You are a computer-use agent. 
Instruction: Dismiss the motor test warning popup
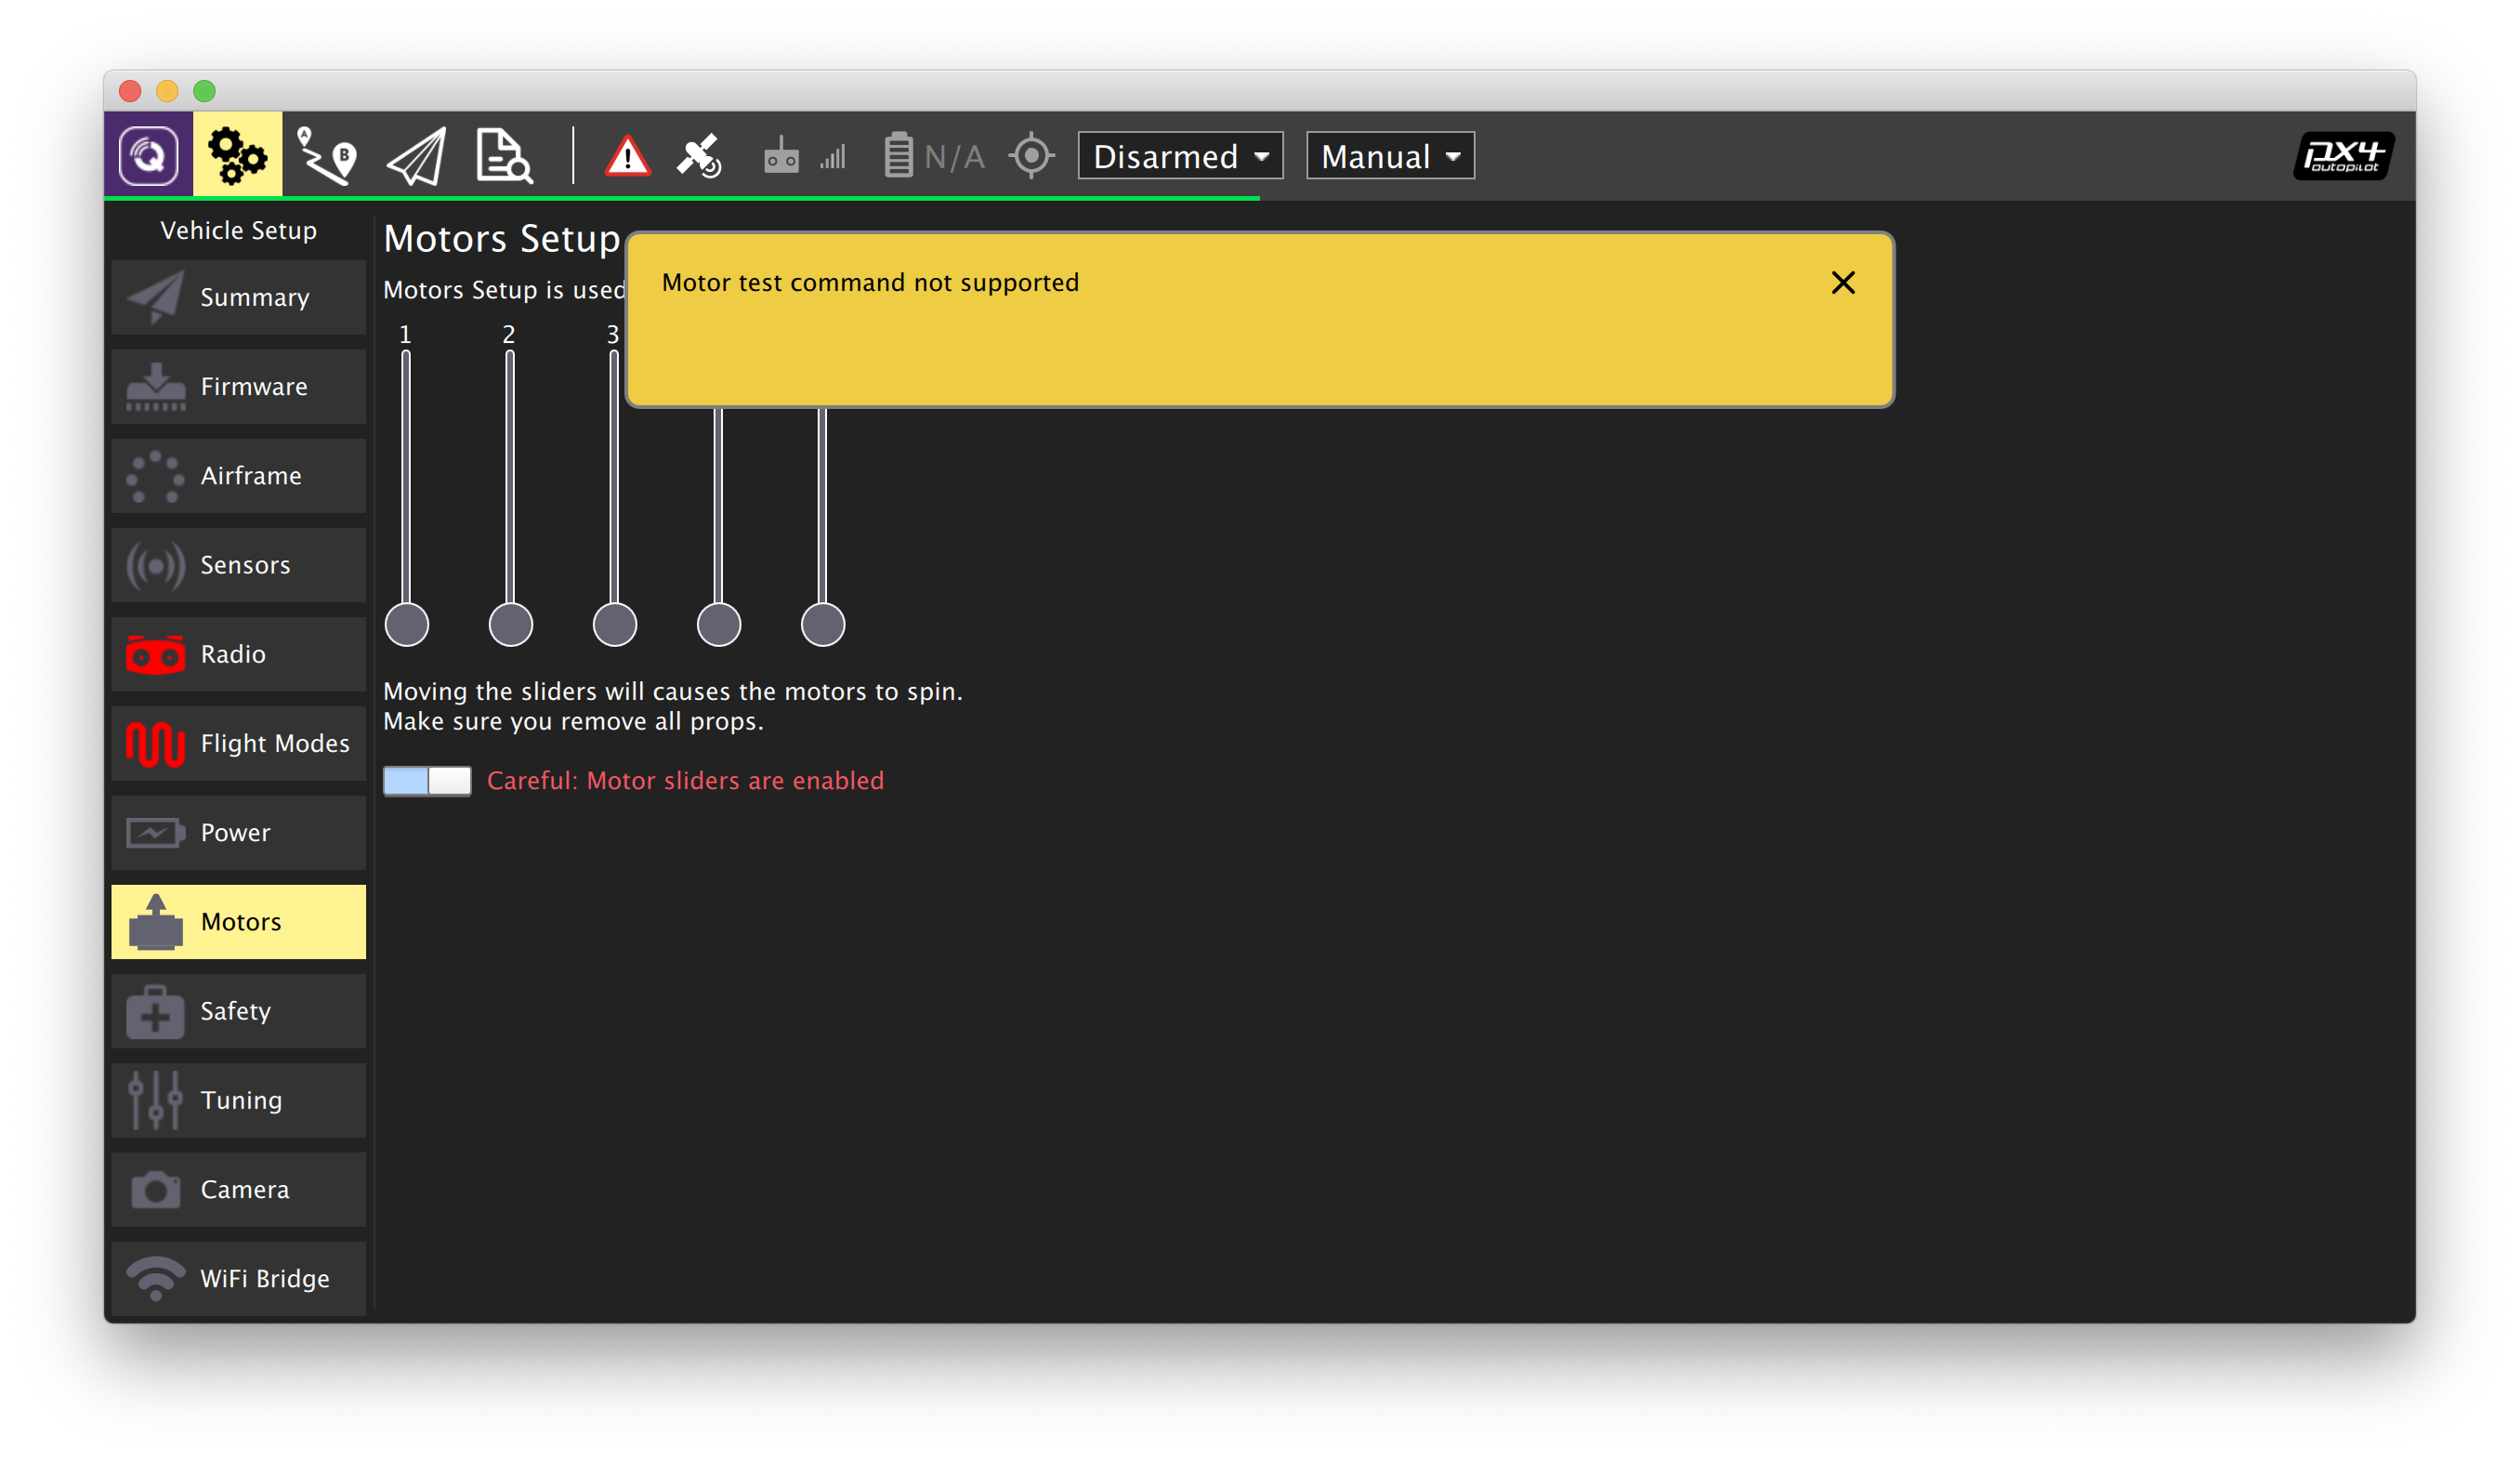click(x=1842, y=283)
